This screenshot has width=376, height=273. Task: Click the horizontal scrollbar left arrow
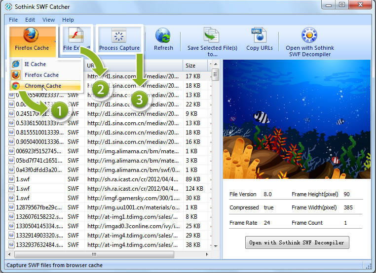9,254
